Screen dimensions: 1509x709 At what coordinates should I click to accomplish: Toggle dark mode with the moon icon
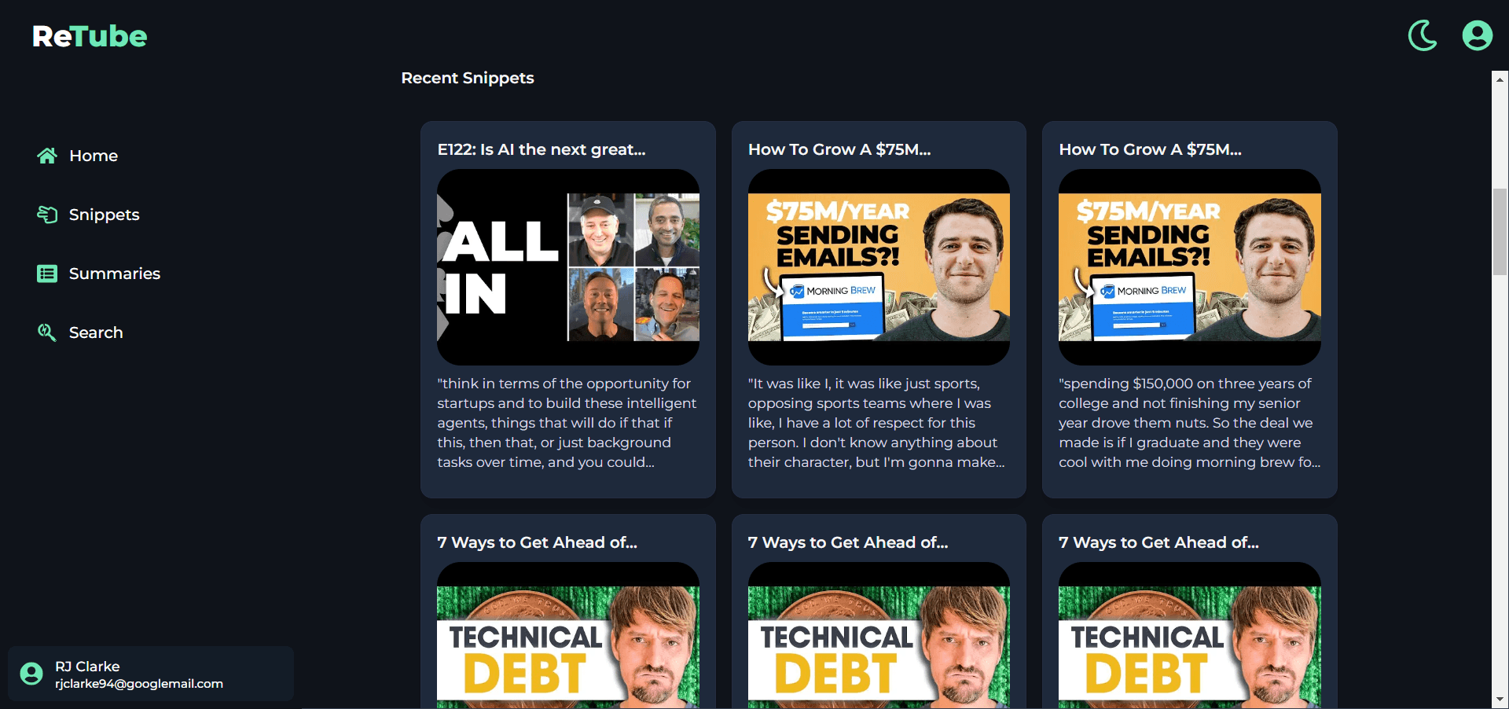pyautogui.click(x=1422, y=36)
